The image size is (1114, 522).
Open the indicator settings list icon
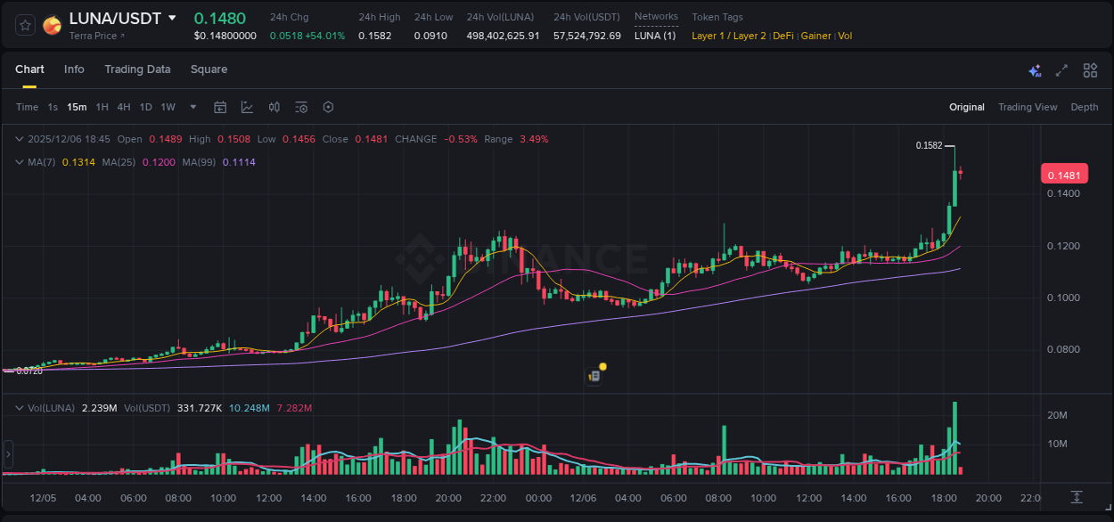pos(301,106)
